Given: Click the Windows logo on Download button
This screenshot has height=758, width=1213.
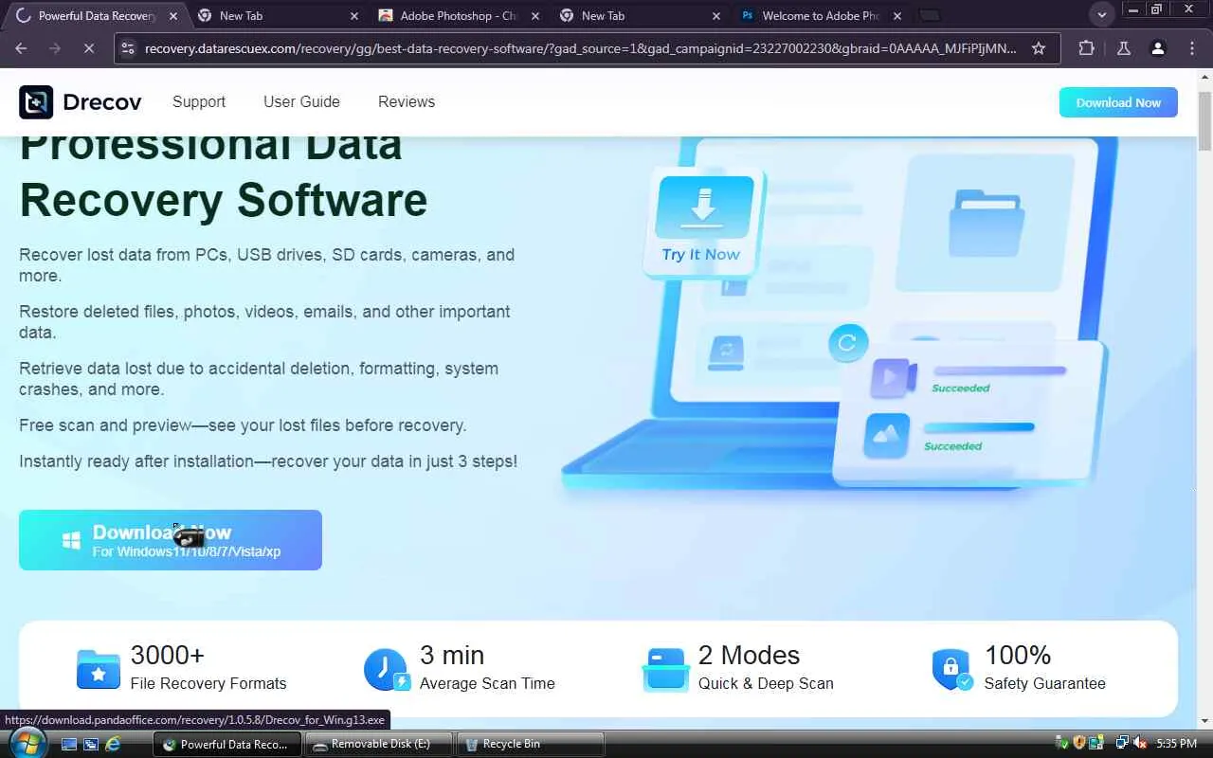Looking at the screenshot, I should pyautogui.click(x=71, y=540).
